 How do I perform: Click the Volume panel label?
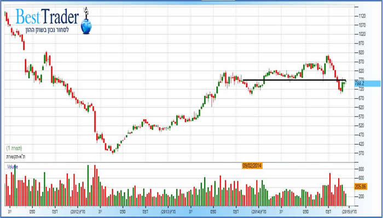coord(13,166)
